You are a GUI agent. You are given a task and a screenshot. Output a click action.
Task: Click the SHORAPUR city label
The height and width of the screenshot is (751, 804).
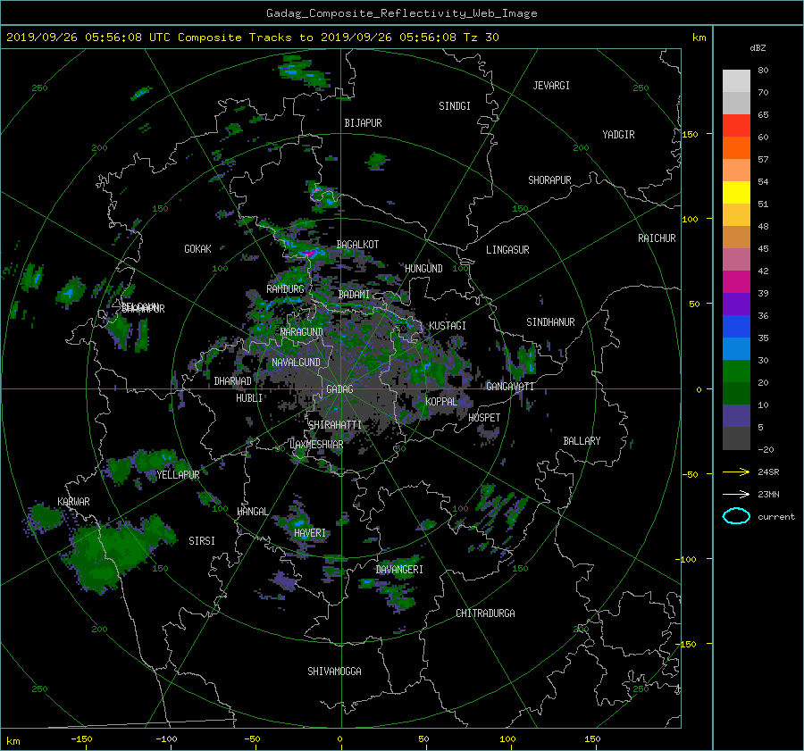click(x=549, y=180)
